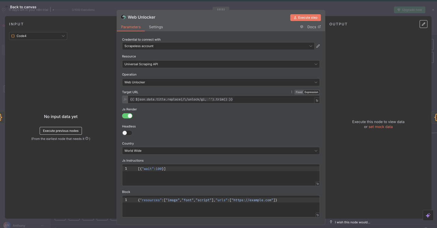This screenshot has height=228, width=437.
Task: Expand the Operation dropdown showing Web Unlocker
Action: [x=221, y=82]
